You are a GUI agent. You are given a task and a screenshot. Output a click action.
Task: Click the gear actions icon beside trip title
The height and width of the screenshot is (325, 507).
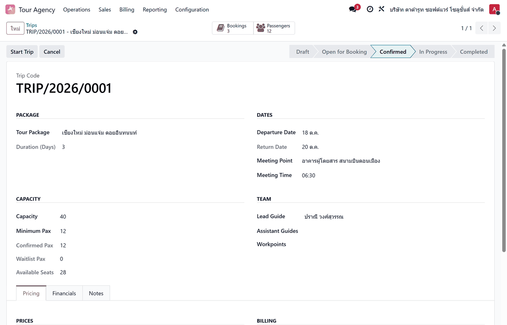click(x=135, y=32)
